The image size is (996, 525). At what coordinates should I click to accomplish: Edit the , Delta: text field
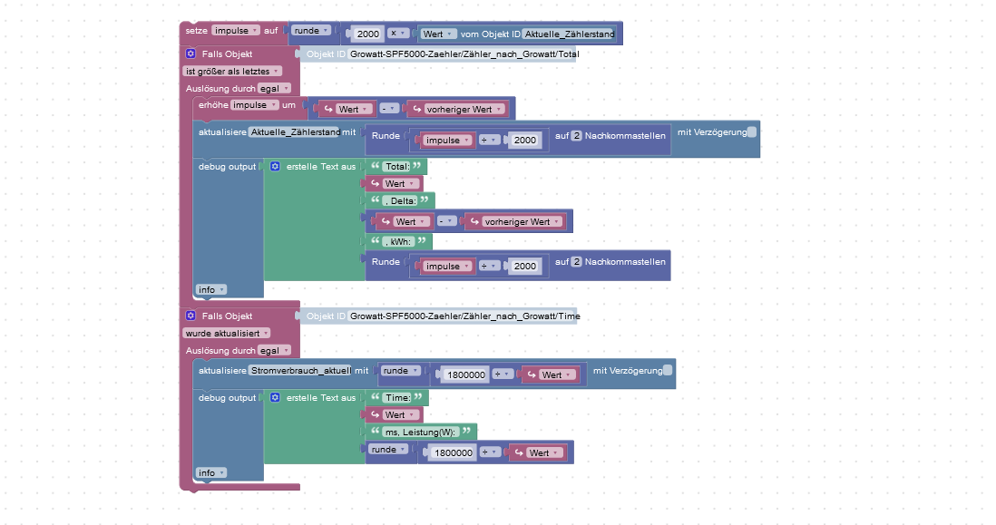400,200
